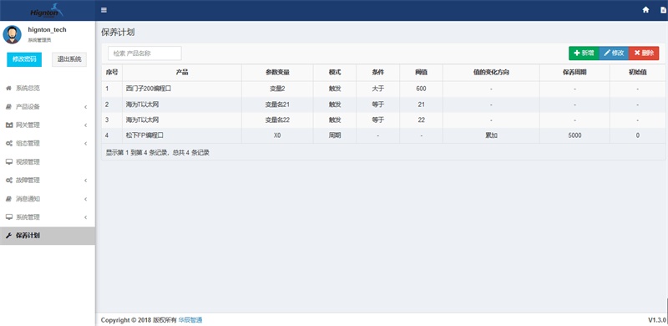Click the gears icon beside 组态管理
The height and width of the screenshot is (326, 668).
pos(8,144)
